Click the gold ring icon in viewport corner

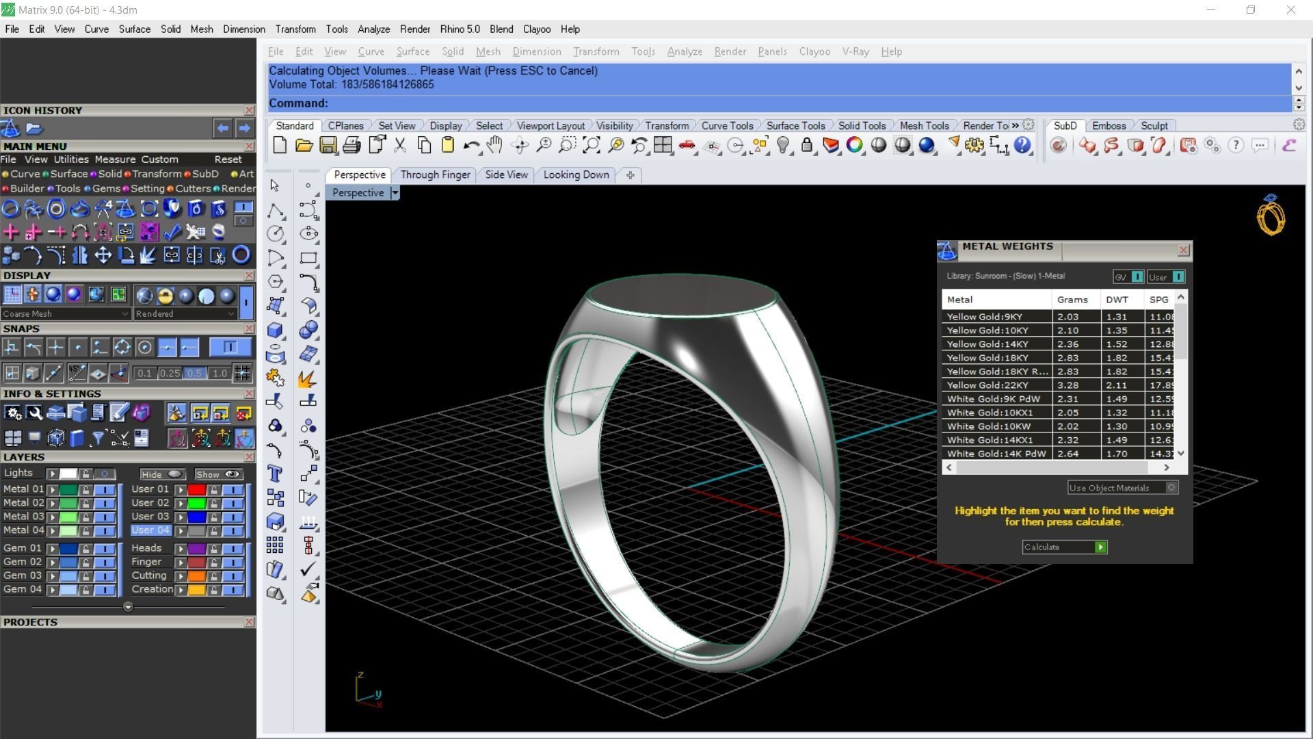(1271, 215)
